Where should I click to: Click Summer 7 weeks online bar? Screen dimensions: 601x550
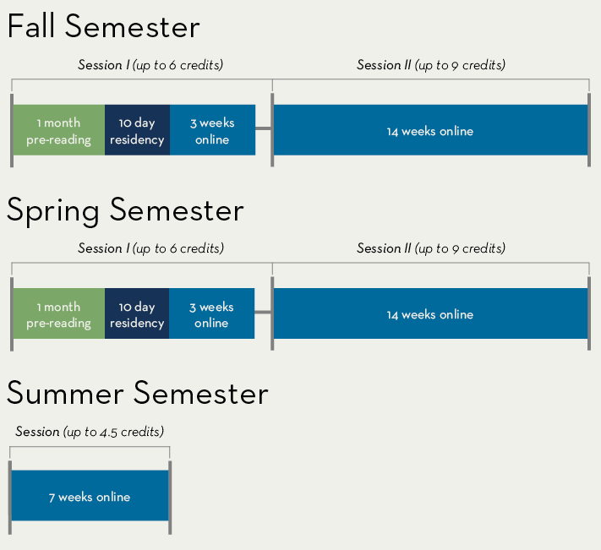pyautogui.click(x=90, y=497)
